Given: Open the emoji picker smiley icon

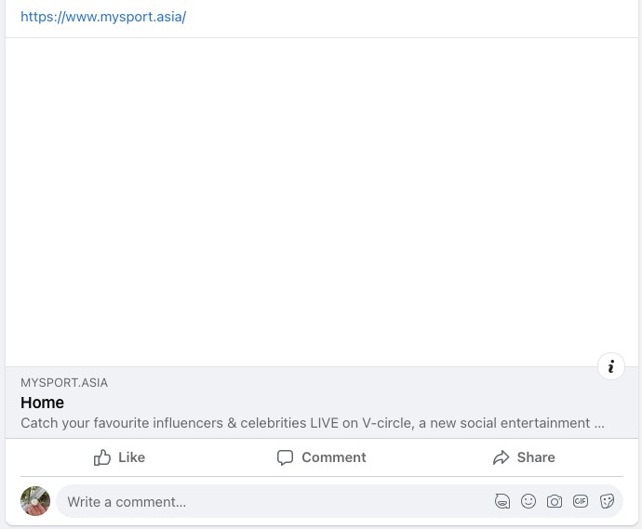Looking at the screenshot, I should pyautogui.click(x=528, y=501).
